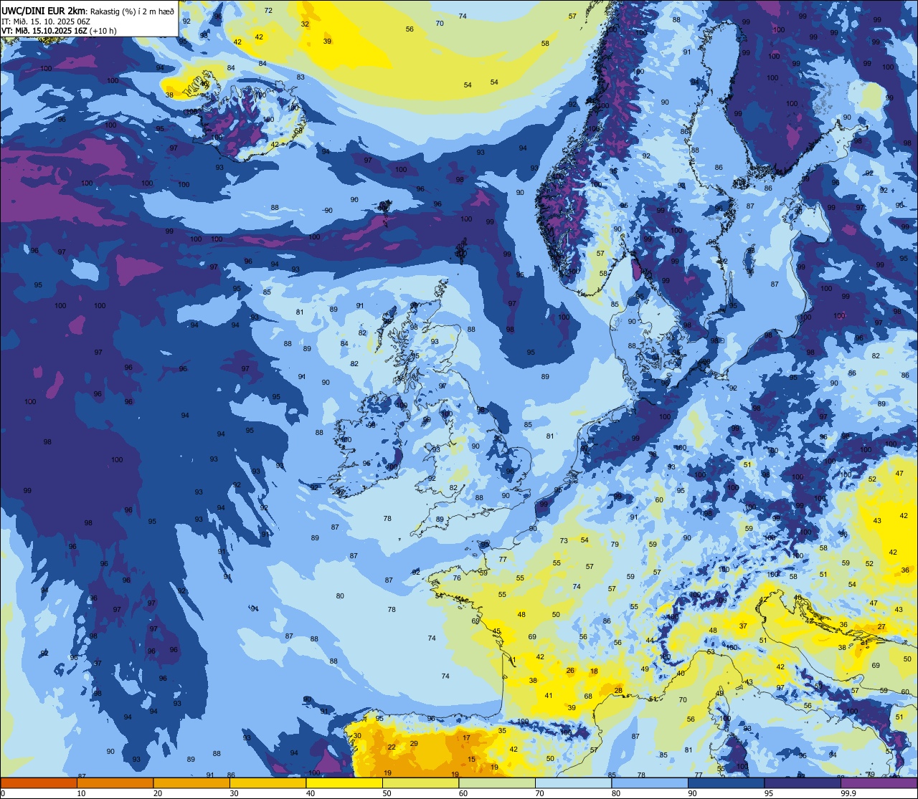Click the 35 humidity value near the Pyrenees
This screenshot has height=799, width=918.
click(x=502, y=730)
